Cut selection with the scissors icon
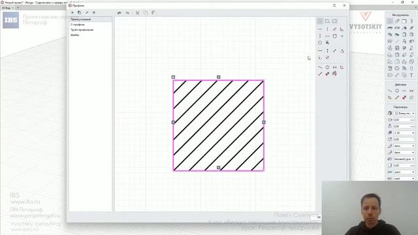This screenshot has width=418, height=235. coord(138,13)
